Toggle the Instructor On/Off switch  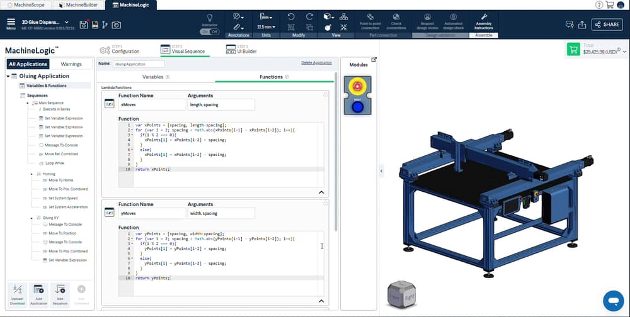[209, 31]
